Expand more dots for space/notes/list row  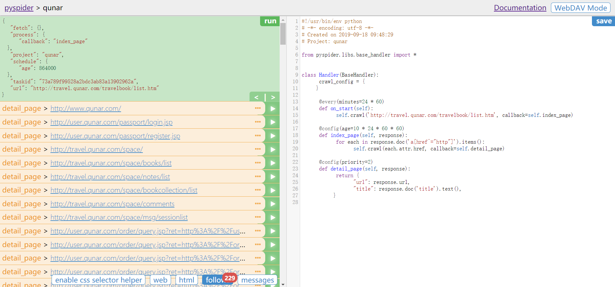click(258, 176)
